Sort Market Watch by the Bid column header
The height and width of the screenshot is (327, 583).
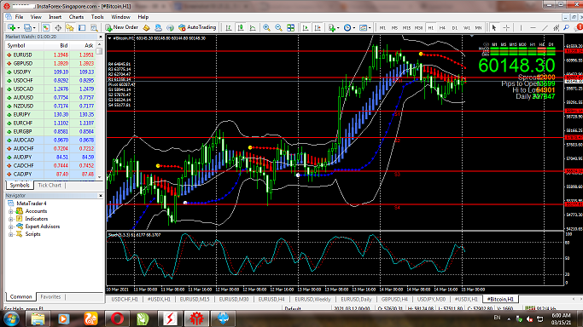click(x=63, y=46)
